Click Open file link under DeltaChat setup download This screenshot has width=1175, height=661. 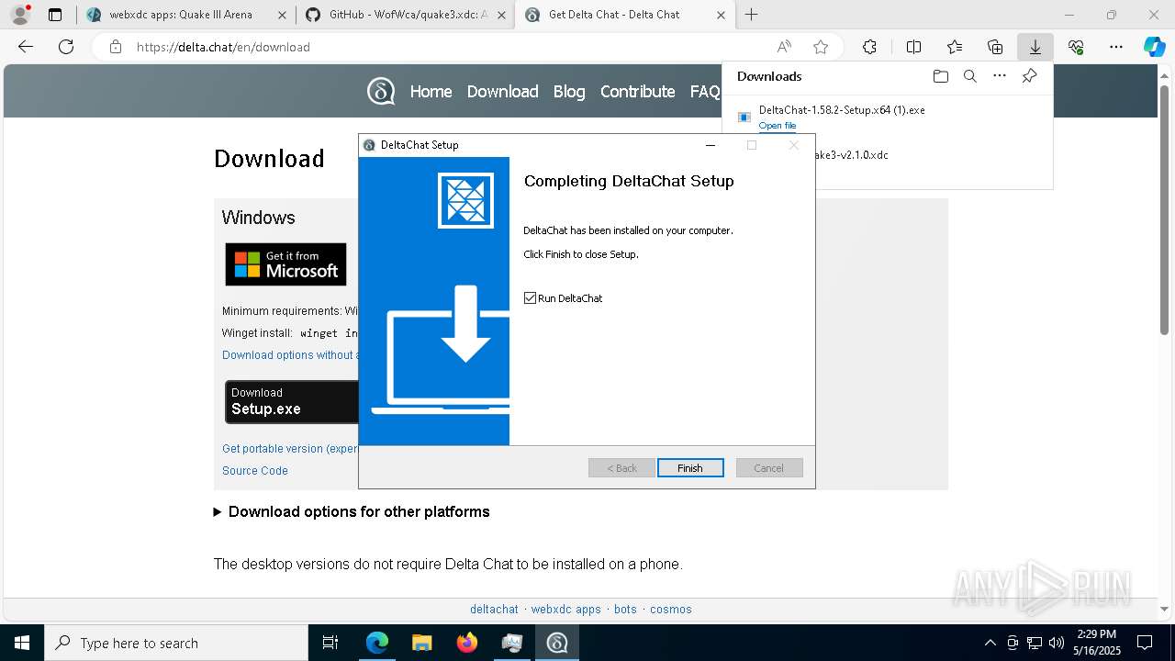(778, 126)
